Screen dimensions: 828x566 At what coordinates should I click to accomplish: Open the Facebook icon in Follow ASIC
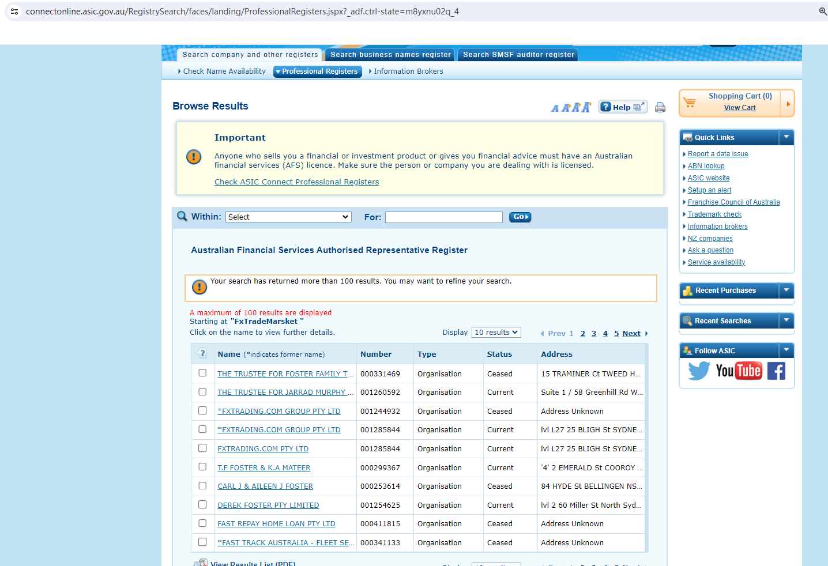point(776,371)
